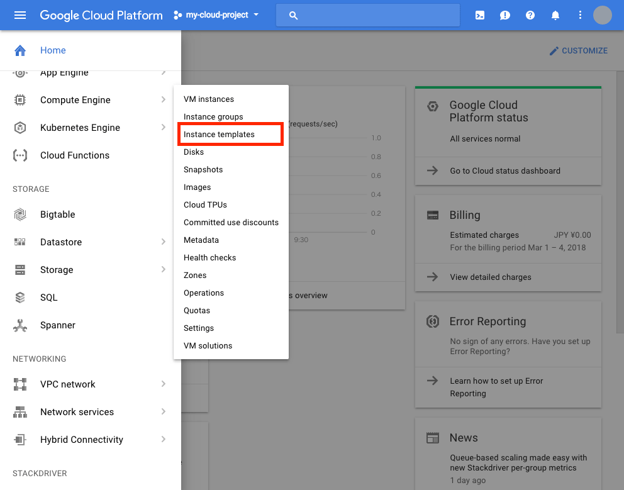Select Metadata from submenu
This screenshot has width=624, height=490.
(x=231, y=240)
